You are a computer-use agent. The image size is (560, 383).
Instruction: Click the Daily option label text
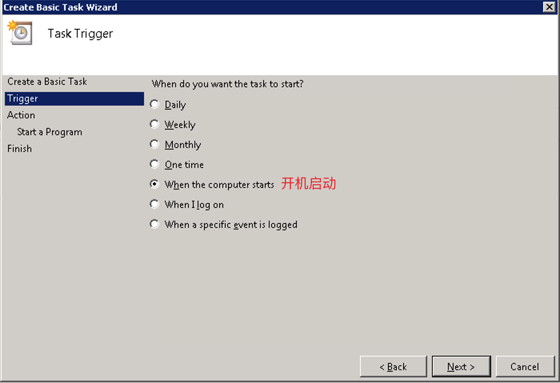(x=175, y=105)
